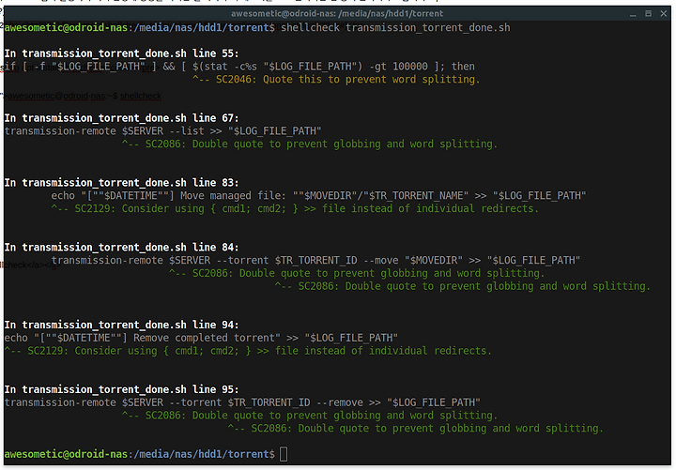Click the 'transmission-remote $SERVER --list' code line

point(163,131)
